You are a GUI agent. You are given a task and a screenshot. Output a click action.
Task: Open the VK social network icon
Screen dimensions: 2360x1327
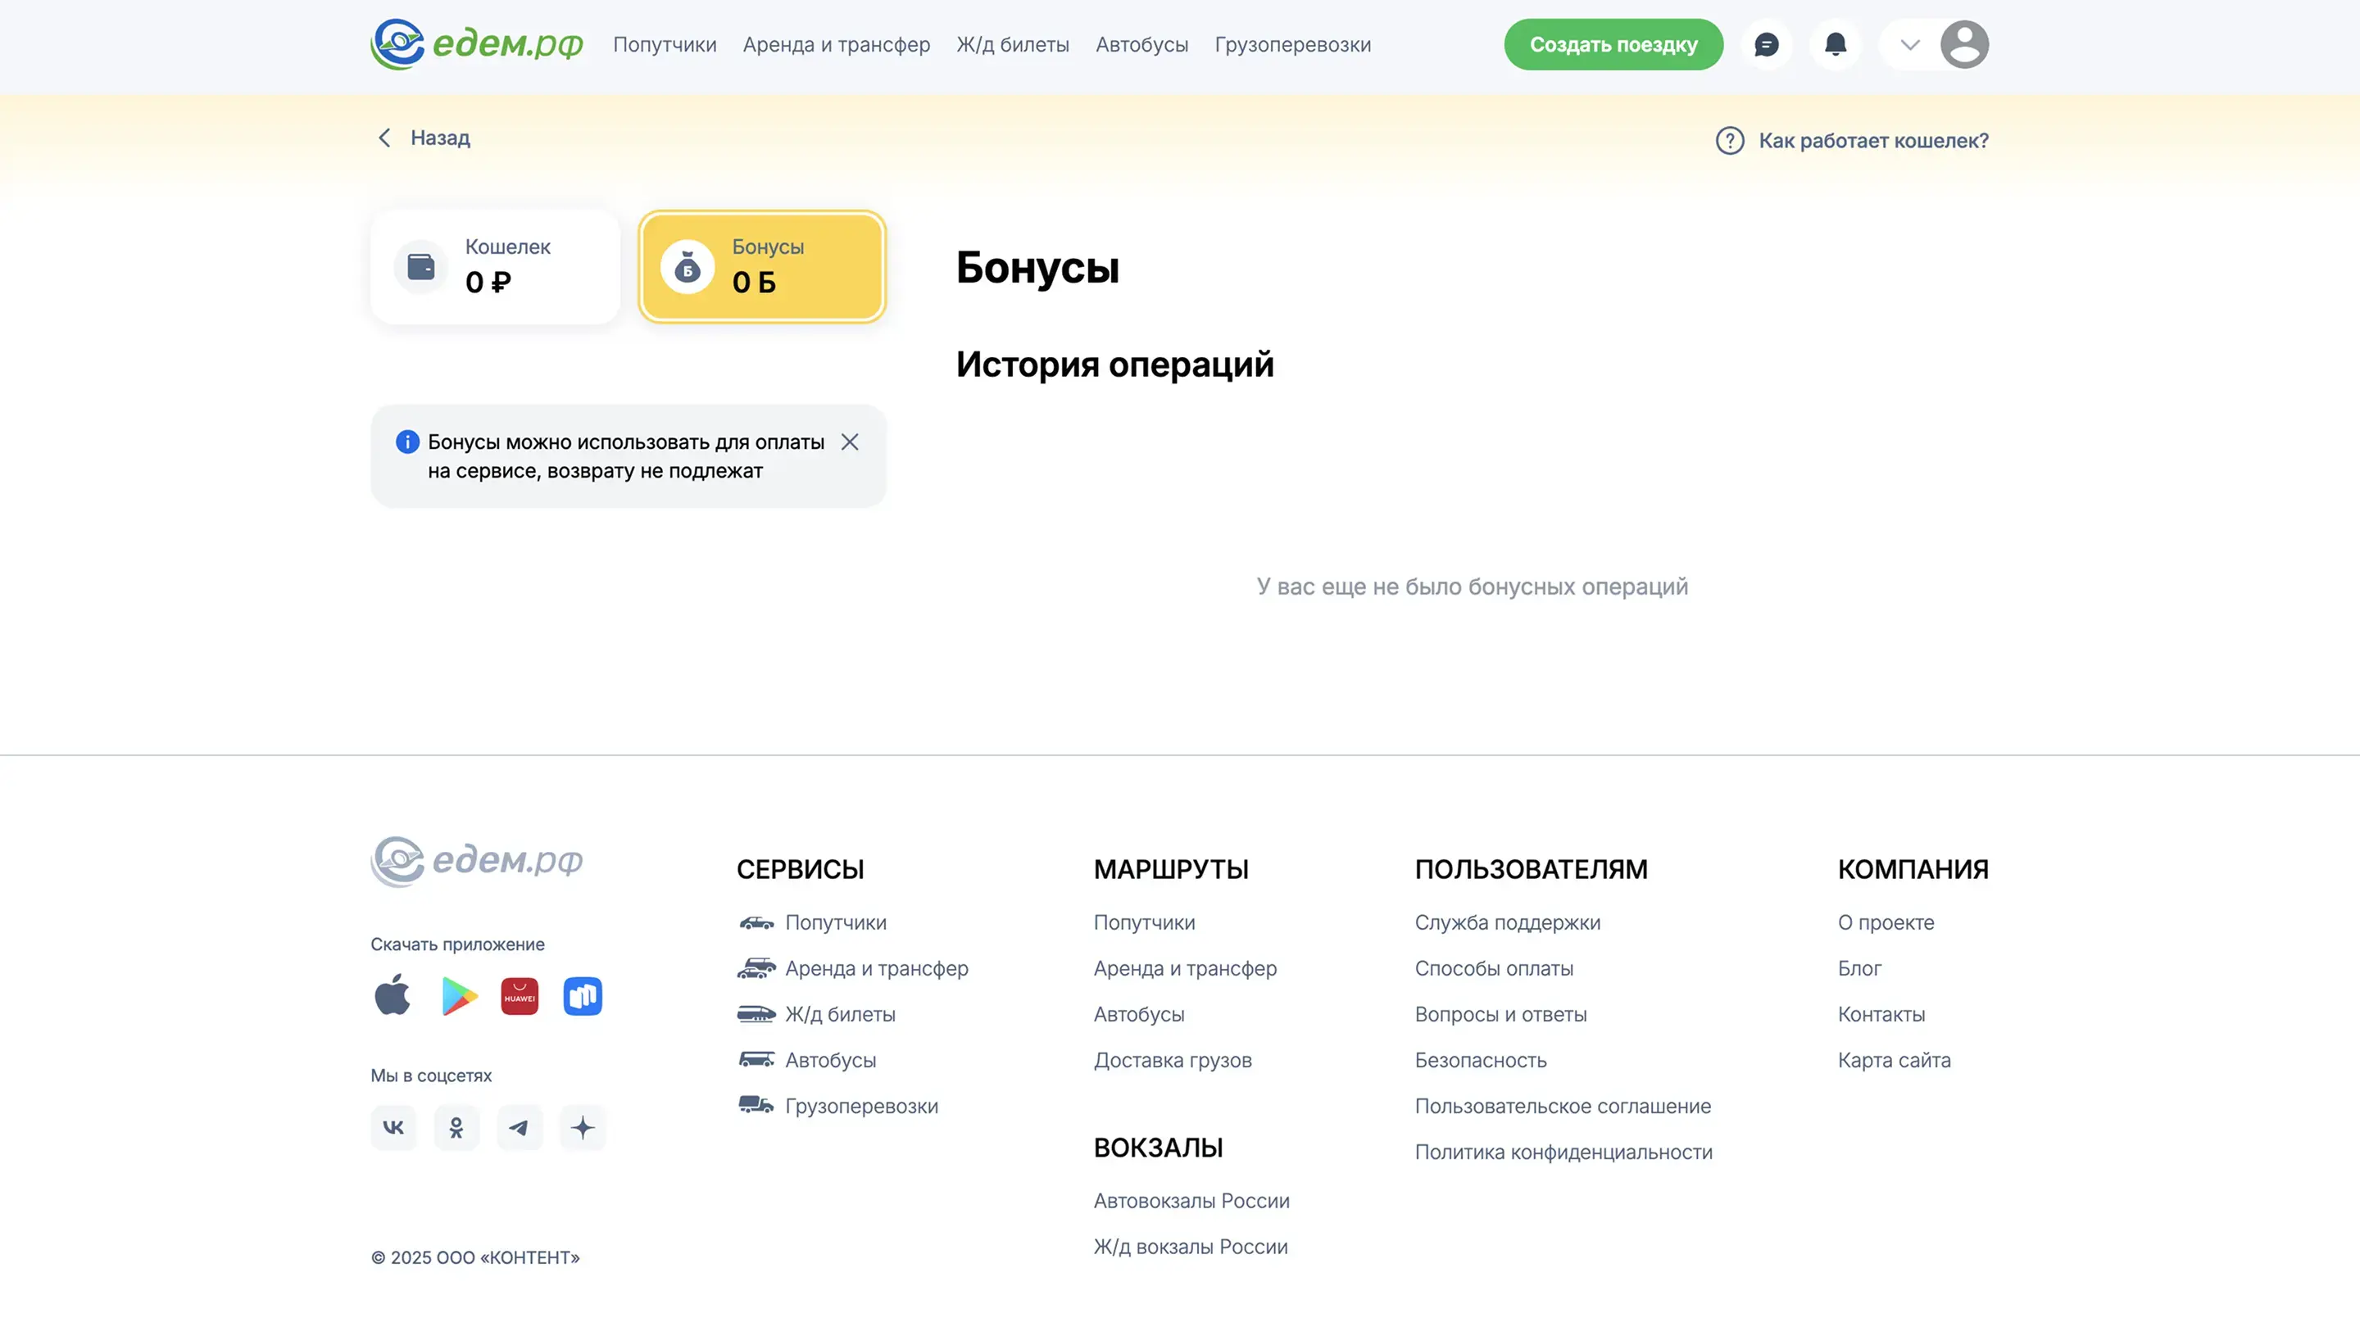coord(393,1127)
